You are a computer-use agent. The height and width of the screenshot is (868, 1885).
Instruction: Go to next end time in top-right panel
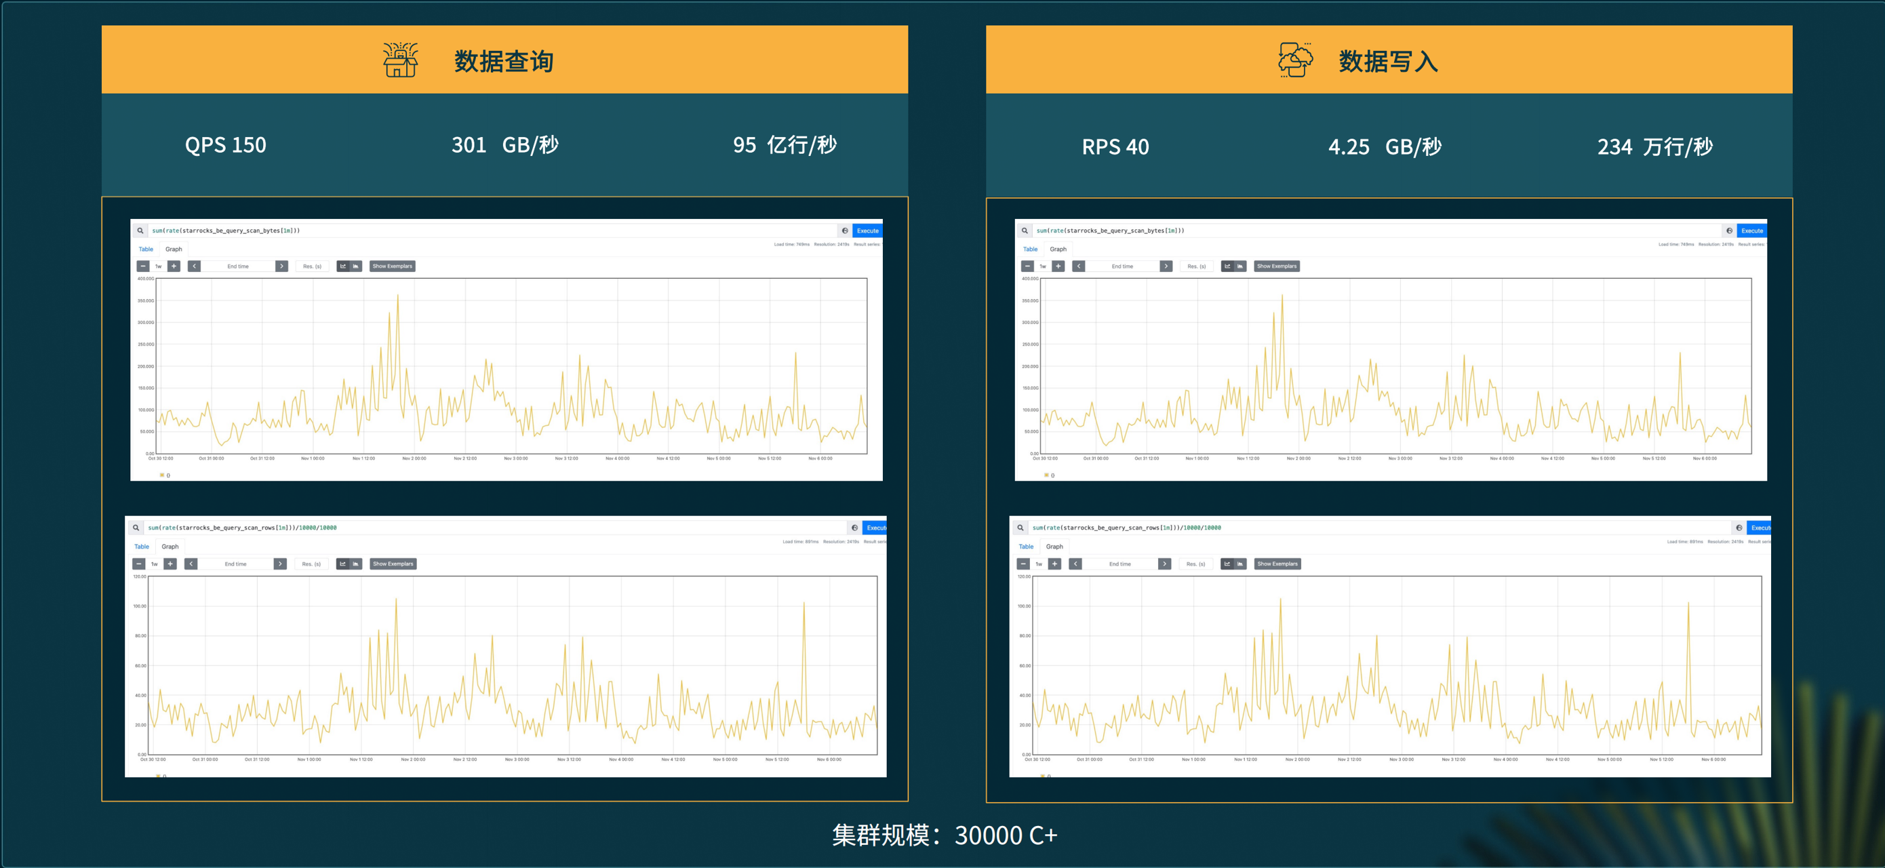coord(1166,267)
